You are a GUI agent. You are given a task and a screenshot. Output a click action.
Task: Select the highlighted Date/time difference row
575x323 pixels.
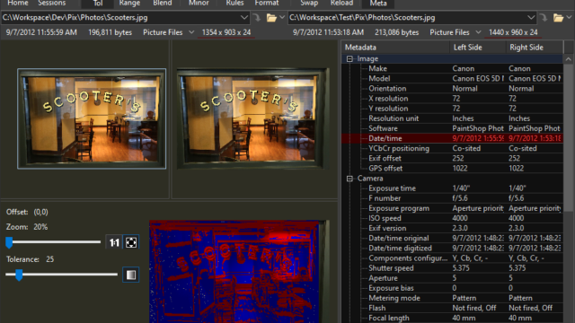point(453,138)
